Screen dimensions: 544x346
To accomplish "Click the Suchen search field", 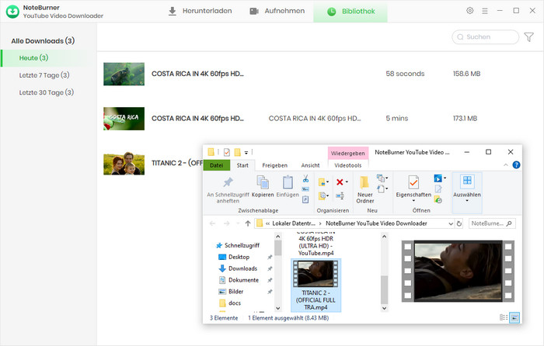I will (x=486, y=37).
